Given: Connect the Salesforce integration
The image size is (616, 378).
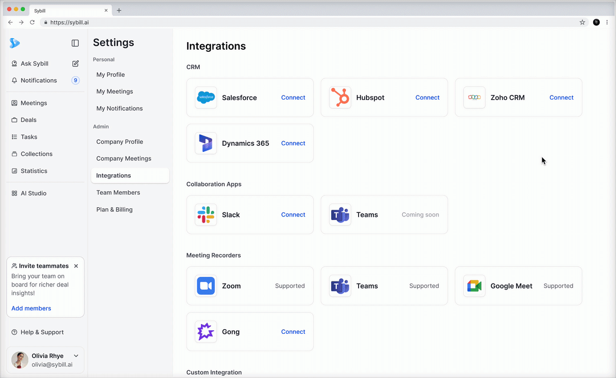Looking at the screenshot, I should [x=293, y=98].
